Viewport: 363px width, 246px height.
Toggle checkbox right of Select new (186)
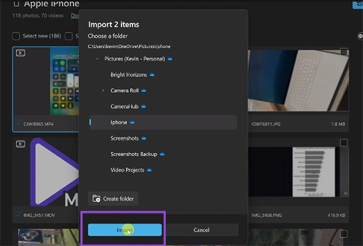(68, 36)
